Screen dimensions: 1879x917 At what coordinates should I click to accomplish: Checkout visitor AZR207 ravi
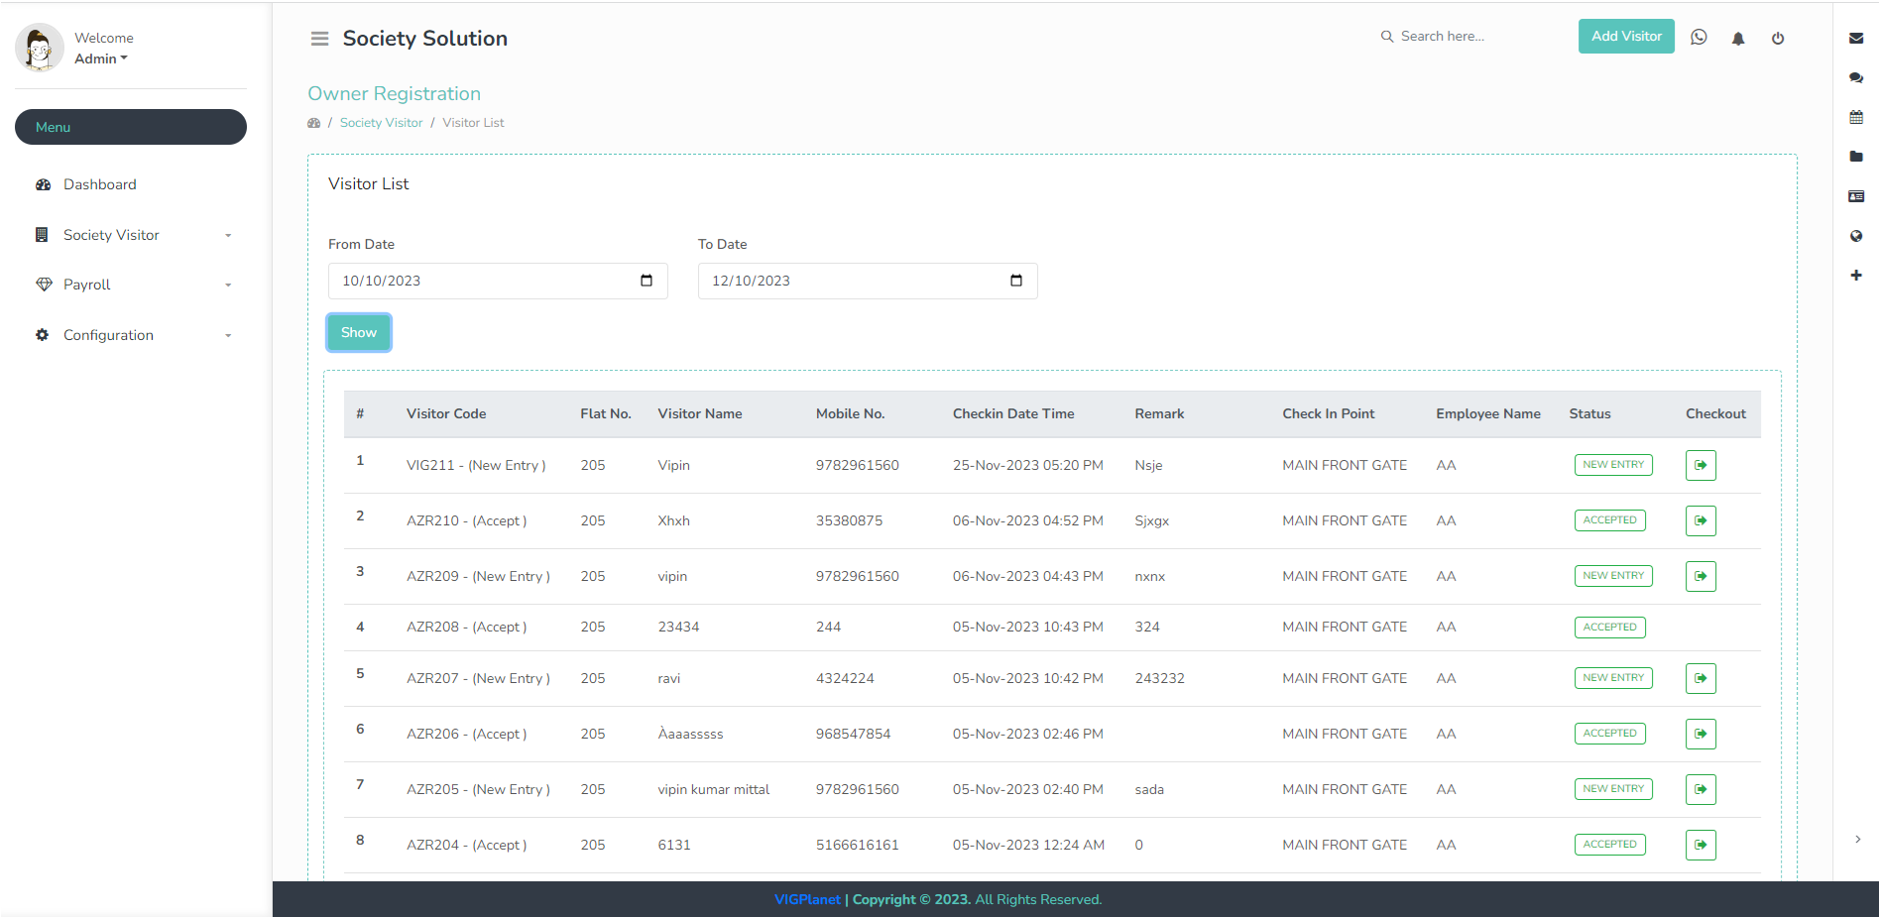[x=1701, y=678]
